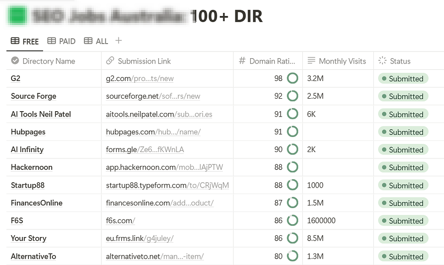Click the progress ring for Source Forge rating 92

coord(293,96)
